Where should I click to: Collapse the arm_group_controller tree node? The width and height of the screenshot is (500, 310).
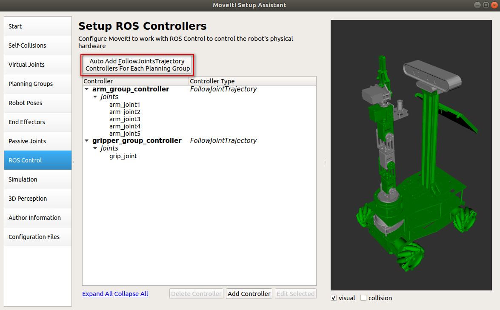click(x=87, y=89)
